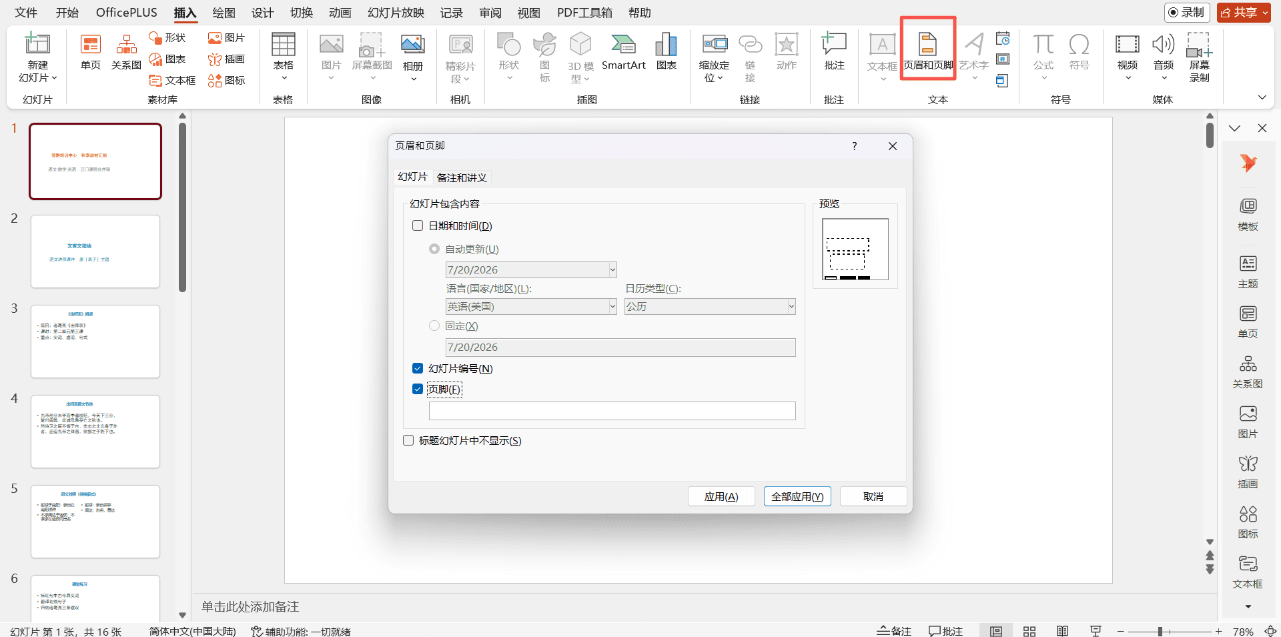Uncheck the 幻灯片编号 checkbox

(x=418, y=369)
